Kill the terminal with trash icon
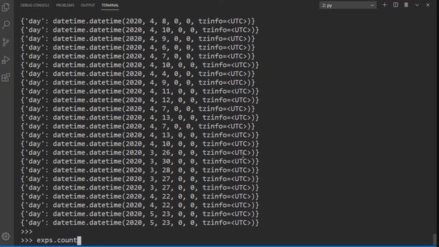Screen dimensions: 439x247 [406, 5]
